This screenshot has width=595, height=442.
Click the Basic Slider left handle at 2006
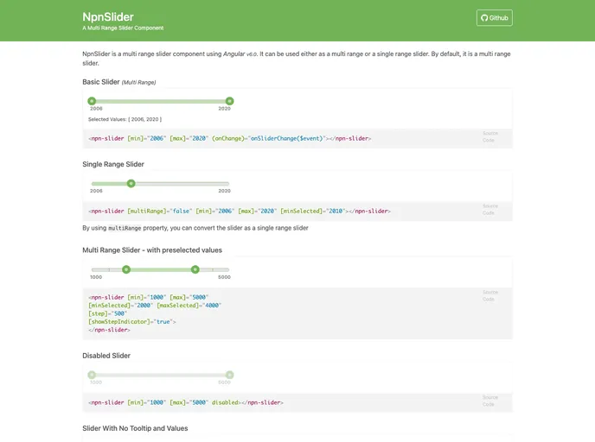[x=92, y=101]
